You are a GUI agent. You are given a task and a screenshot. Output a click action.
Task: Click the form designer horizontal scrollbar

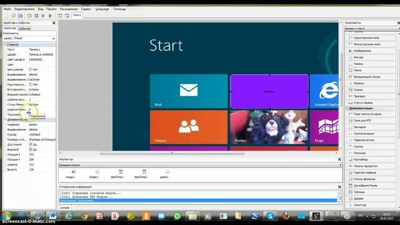172,152
